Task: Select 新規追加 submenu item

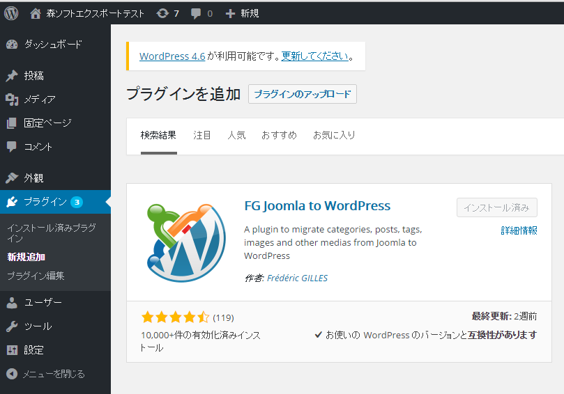Action: pos(26,257)
